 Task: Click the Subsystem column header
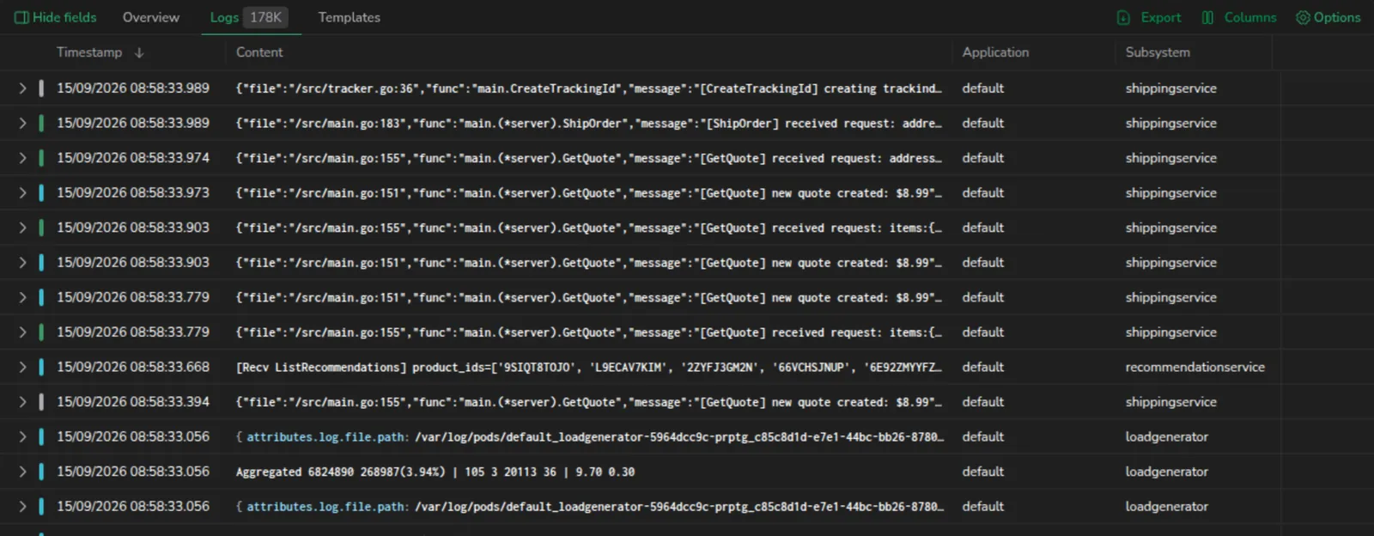[x=1158, y=52]
